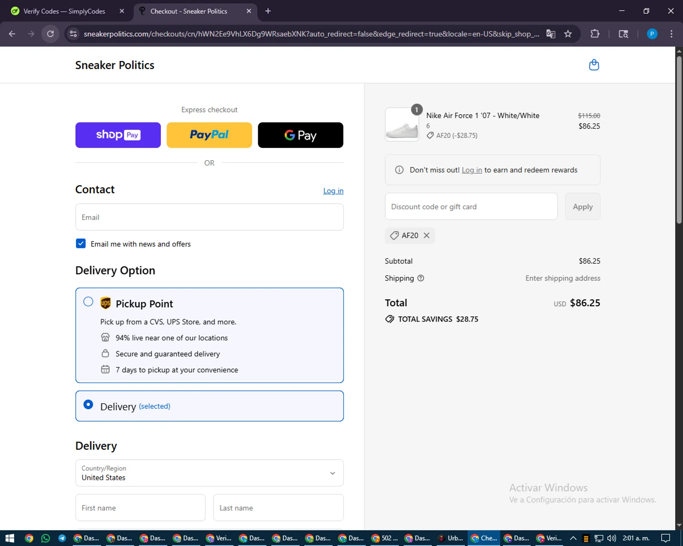
Task: Open the Windows notification center
Action: [x=665, y=538]
